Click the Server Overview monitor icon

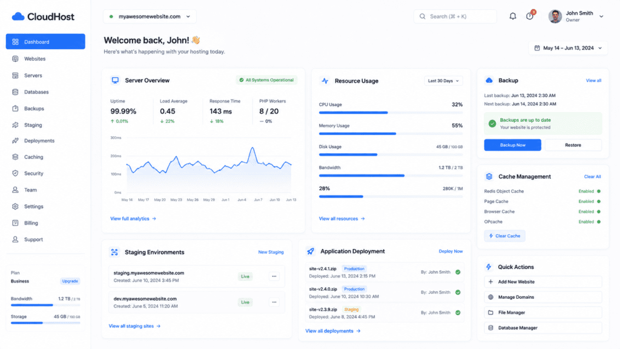115,81
